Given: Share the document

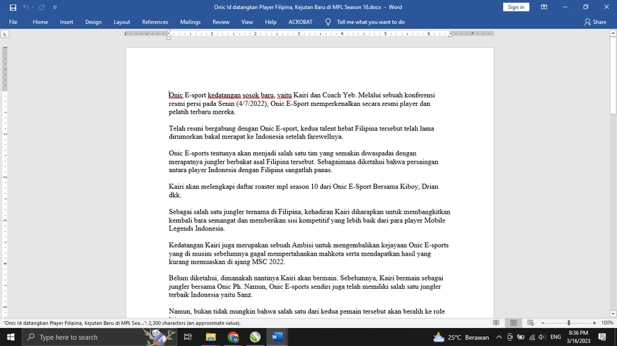Looking at the screenshot, I should (595, 22).
